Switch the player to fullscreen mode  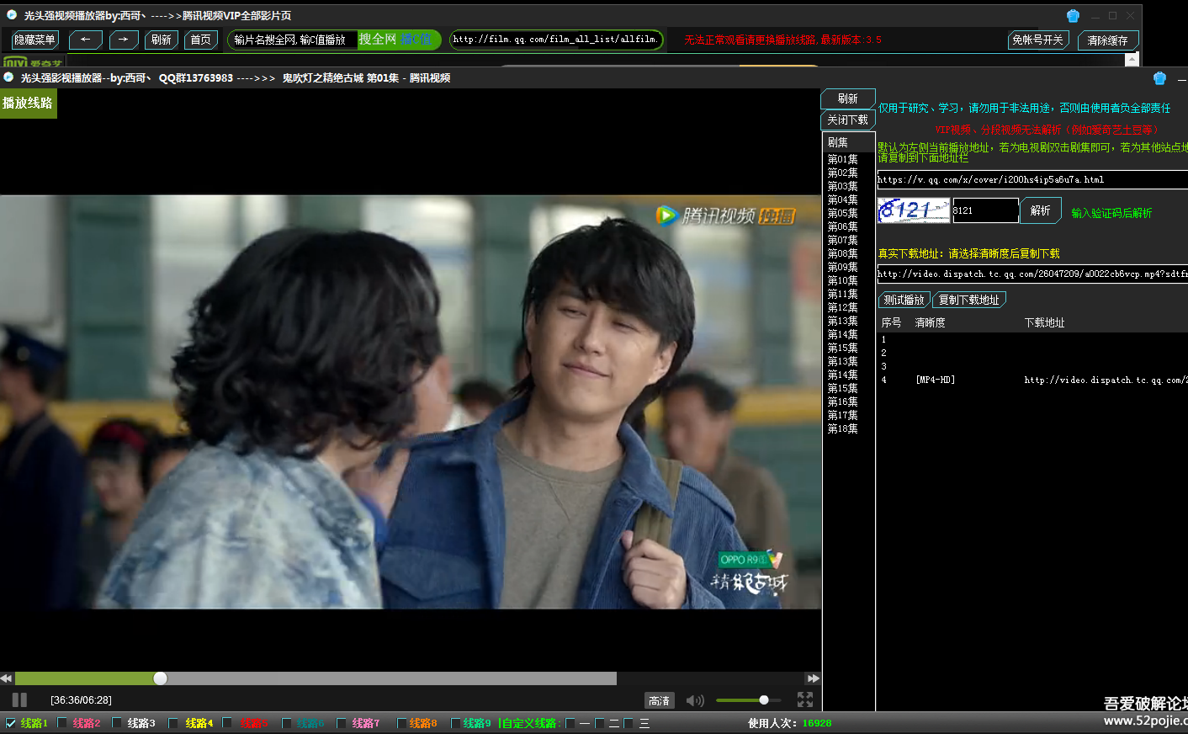(805, 699)
